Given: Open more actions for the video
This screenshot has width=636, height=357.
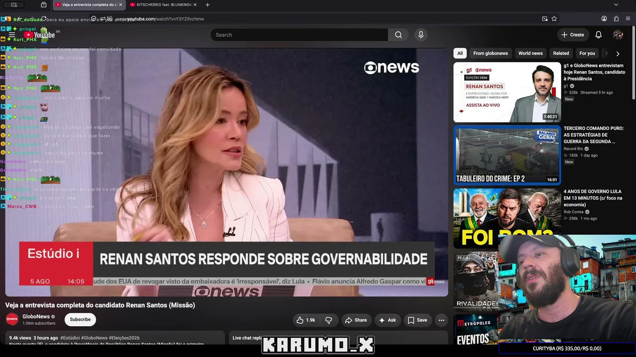Looking at the screenshot, I should click(442, 320).
